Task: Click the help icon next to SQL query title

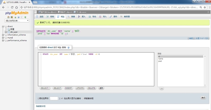Action: (69, 48)
